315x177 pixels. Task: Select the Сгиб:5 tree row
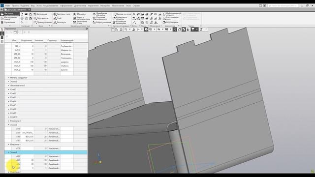coord(46,105)
